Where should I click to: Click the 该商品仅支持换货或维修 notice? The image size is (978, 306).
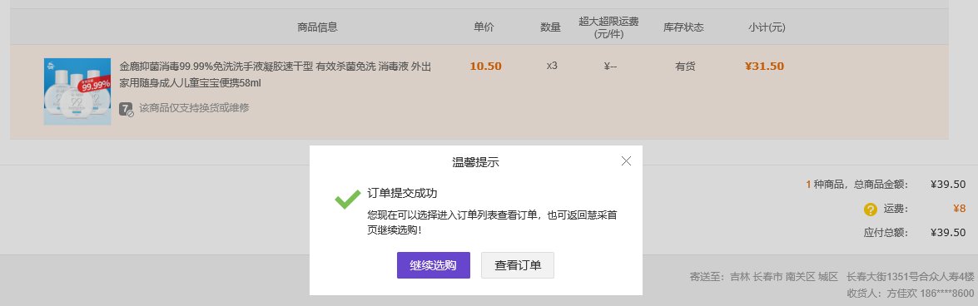(x=194, y=108)
